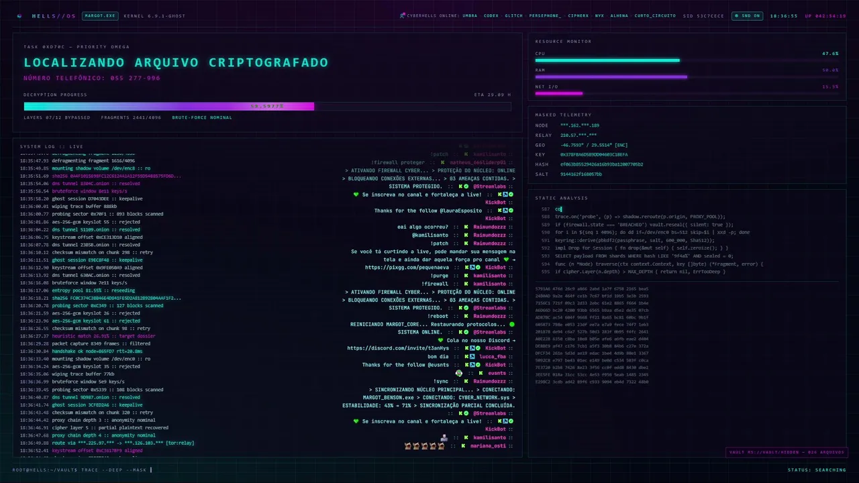The image size is (859, 483).
Task: Select online user PERSEPHONE_
Action: [545, 15]
